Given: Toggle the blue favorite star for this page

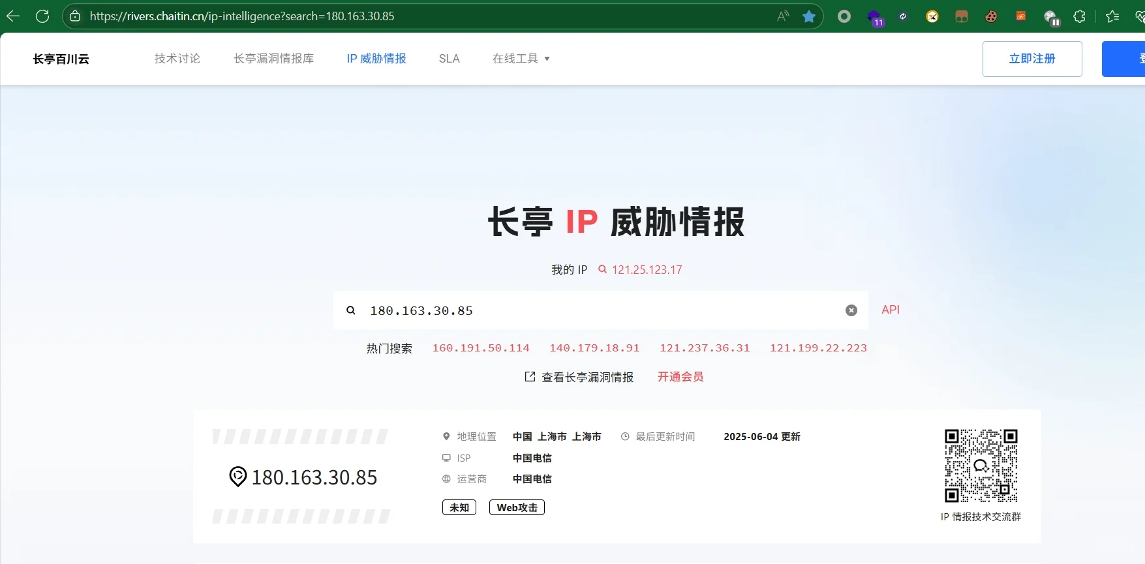Looking at the screenshot, I should (809, 16).
